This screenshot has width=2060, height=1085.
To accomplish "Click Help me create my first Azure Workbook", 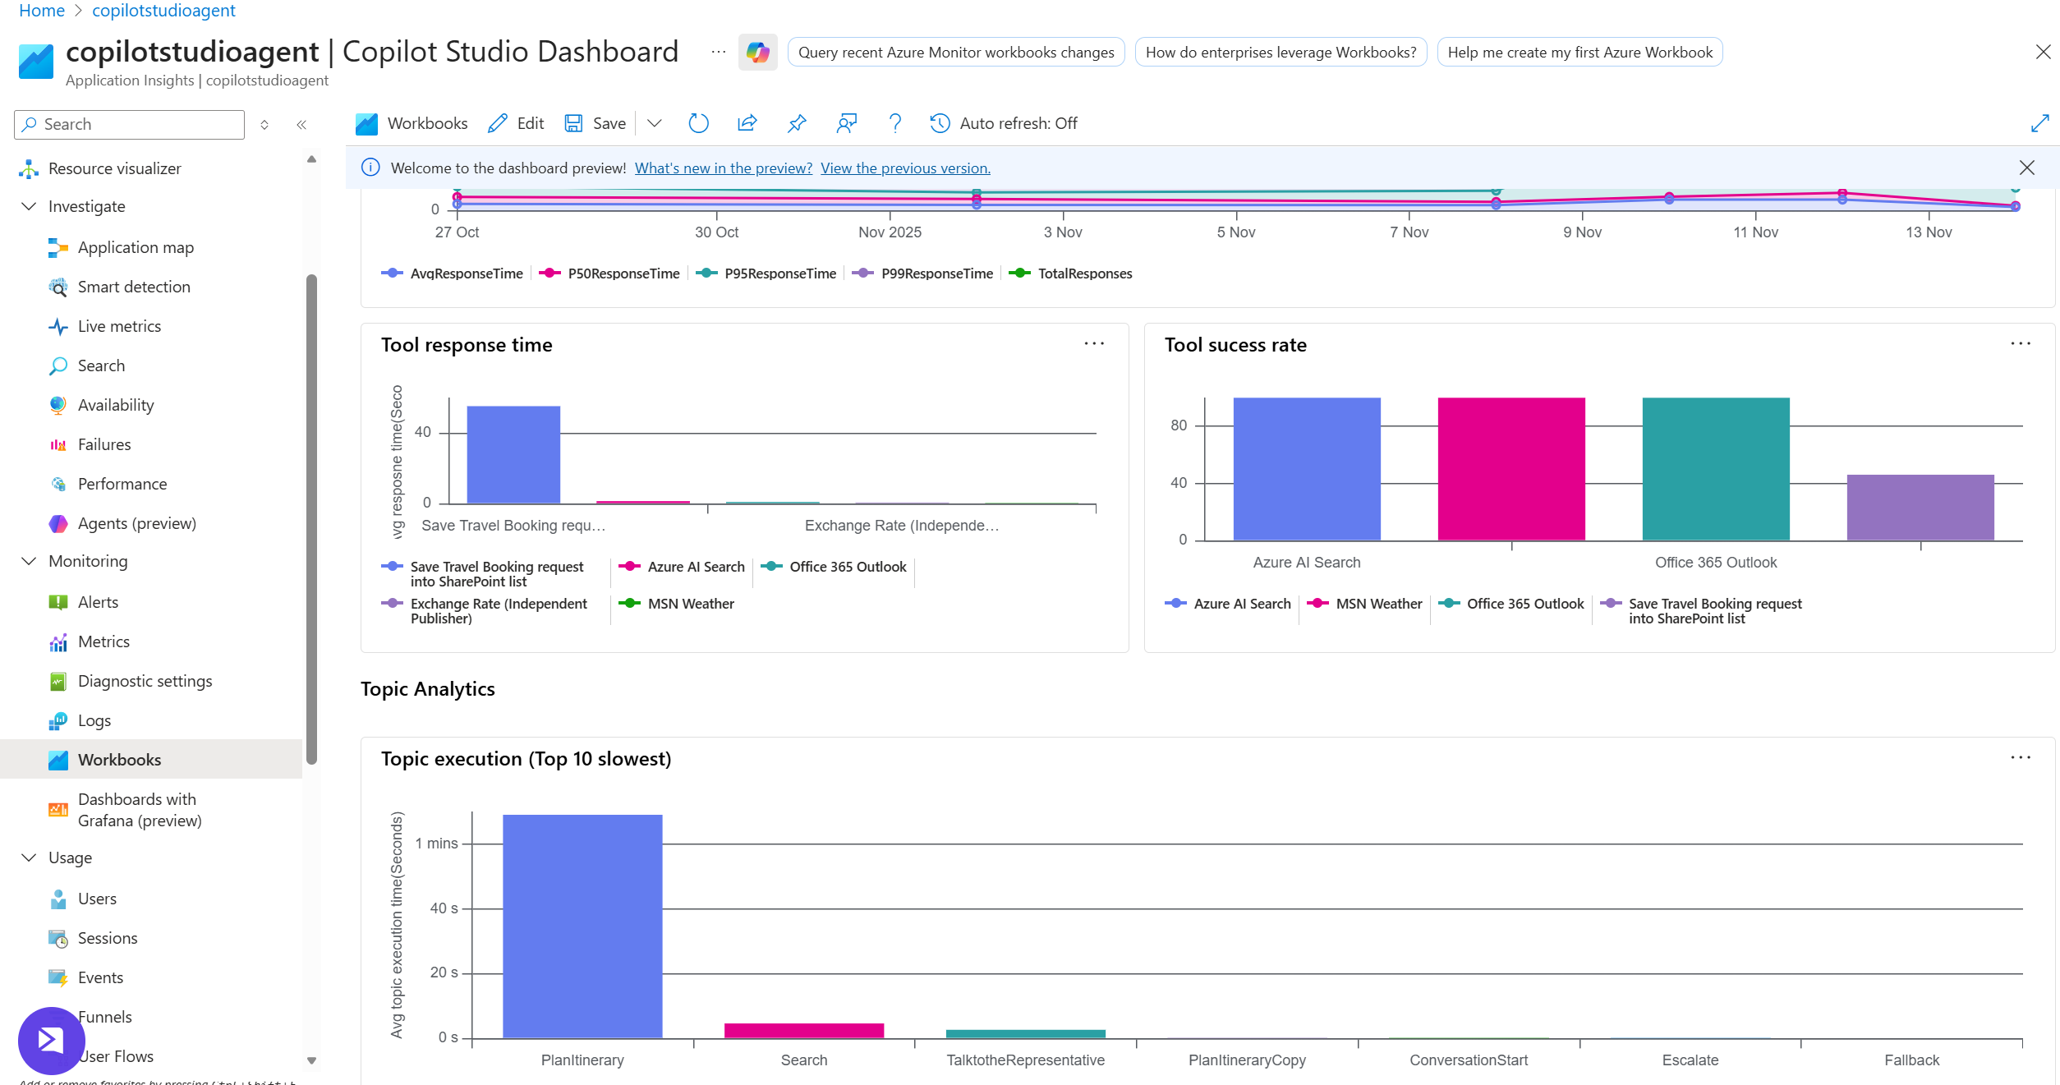I will [x=1579, y=52].
